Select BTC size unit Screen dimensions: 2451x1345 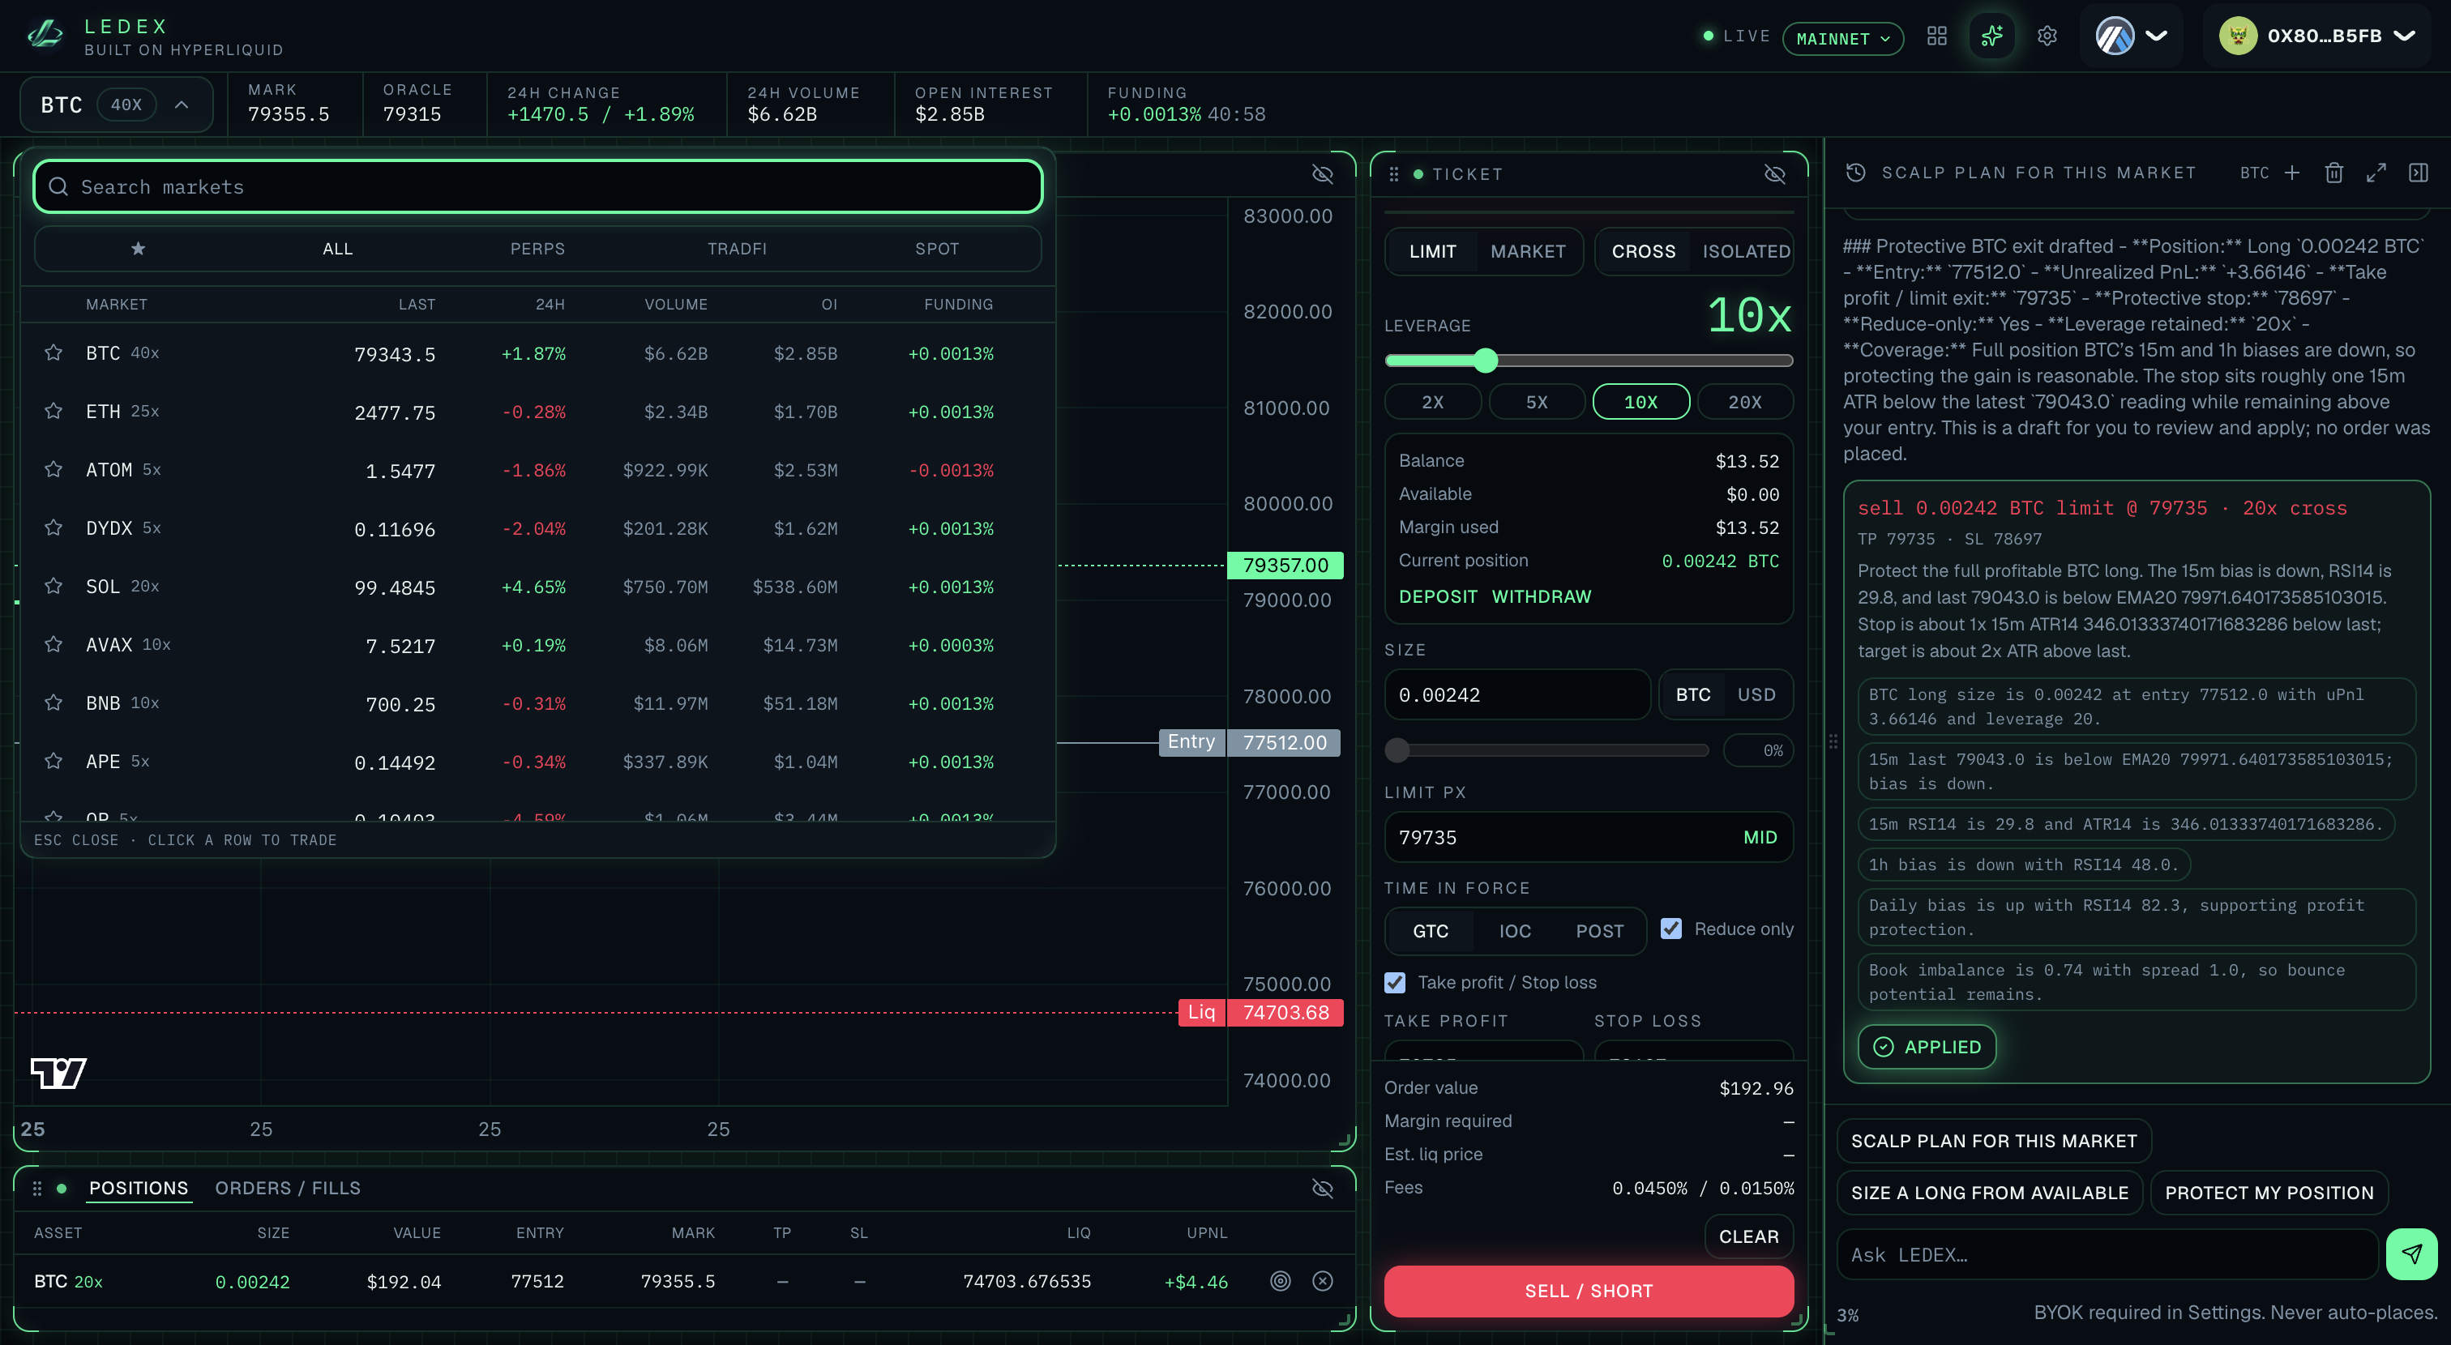pyautogui.click(x=1692, y=694)
